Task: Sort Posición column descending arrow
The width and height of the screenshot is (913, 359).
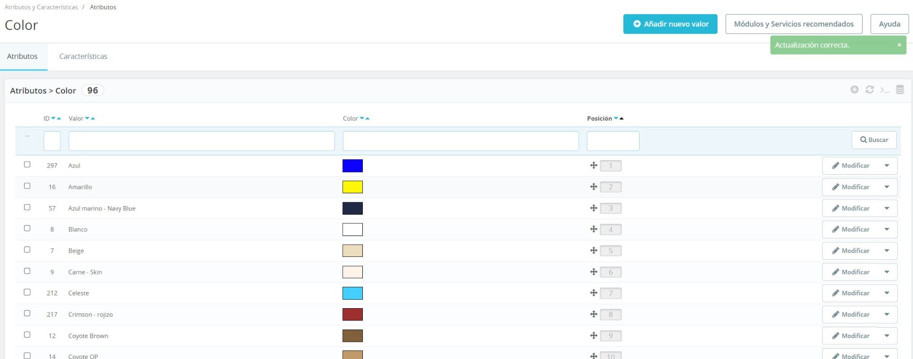Action: point(616,118)
